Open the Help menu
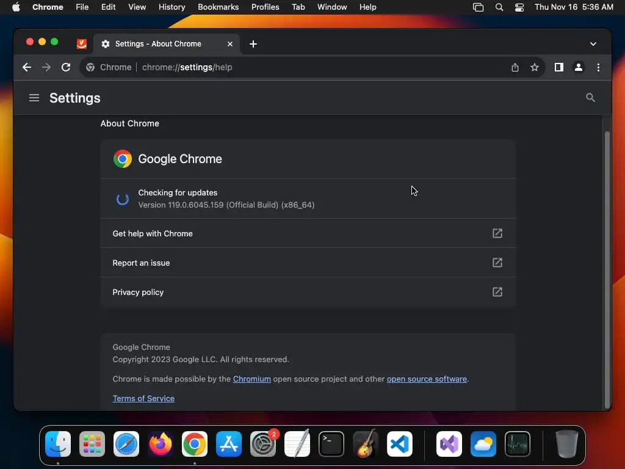This screenshot has width=625, height=469. 367,7
